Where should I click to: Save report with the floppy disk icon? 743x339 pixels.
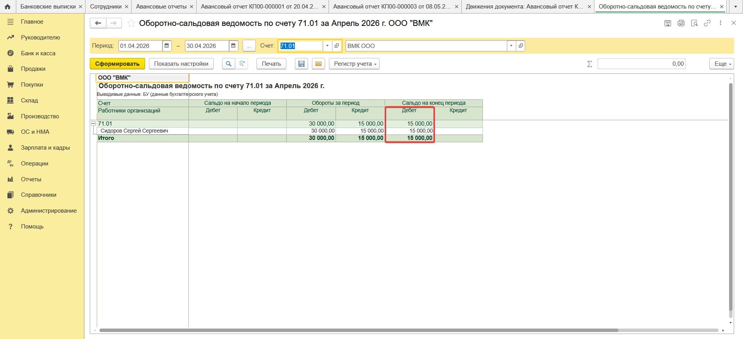[301, 64]
